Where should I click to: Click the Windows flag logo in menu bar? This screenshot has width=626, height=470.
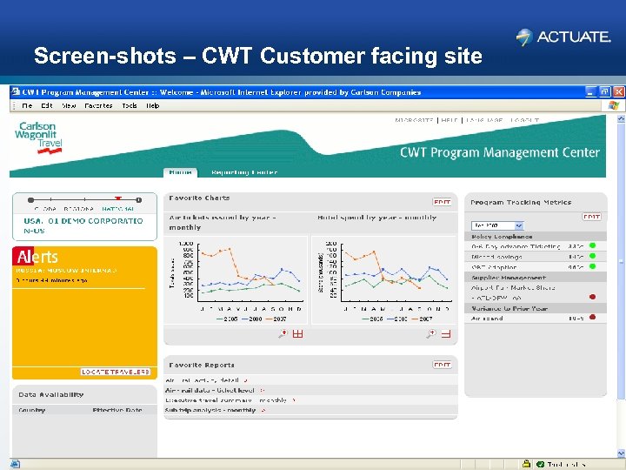point(613,105)
